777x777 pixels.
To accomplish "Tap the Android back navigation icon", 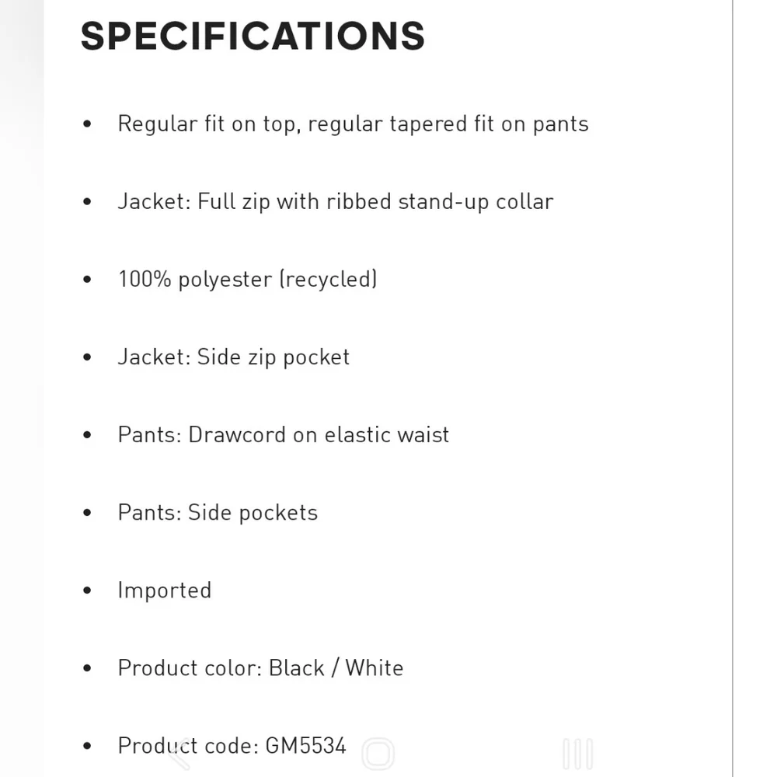I will 180,754.
